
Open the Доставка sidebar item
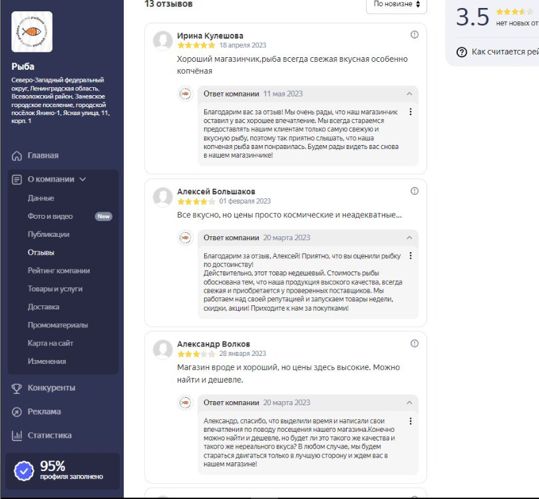tap(43, 307)
